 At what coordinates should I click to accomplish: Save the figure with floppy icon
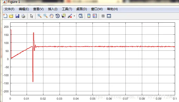click(x=17, y=16)
